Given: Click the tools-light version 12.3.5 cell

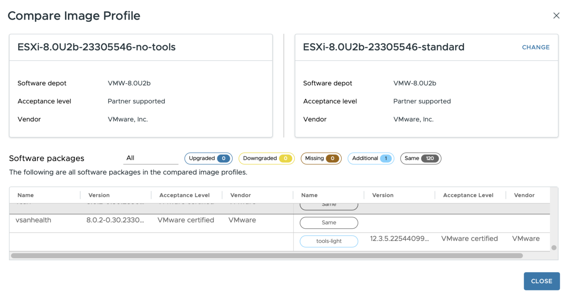Looking at the screenshot, I should pyautogui.click(x=399, y=239).
